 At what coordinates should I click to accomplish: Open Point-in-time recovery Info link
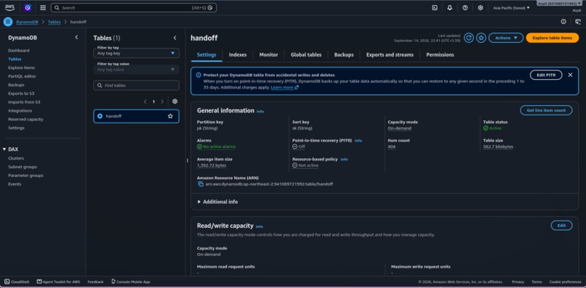coord(358,141)
